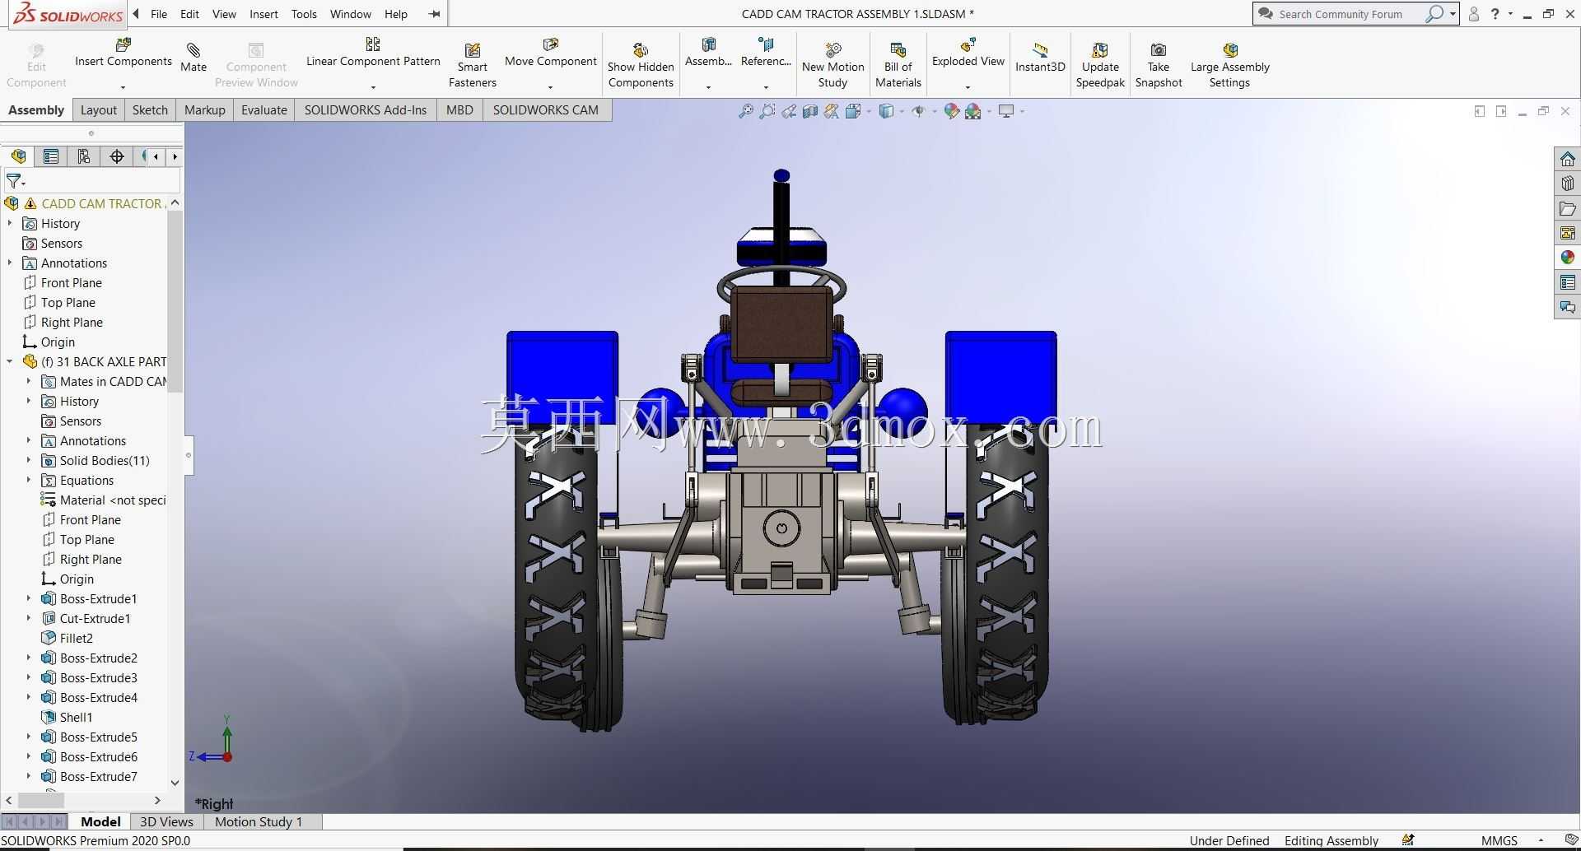Open the Appearances task pane icon
The width and height of the screenshot is (1581, 851).
1567,258
